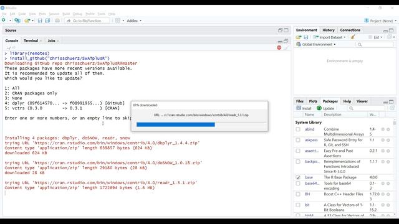399x224 pixels.
Task: Click the clear console broom icon
Action: click(x=286, y=47)
